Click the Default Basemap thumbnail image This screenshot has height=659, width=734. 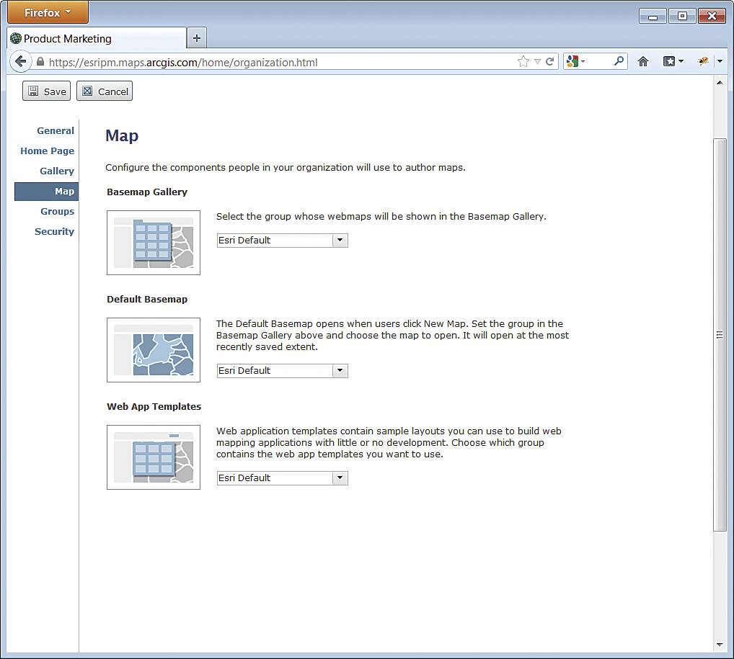pos(154,350)
